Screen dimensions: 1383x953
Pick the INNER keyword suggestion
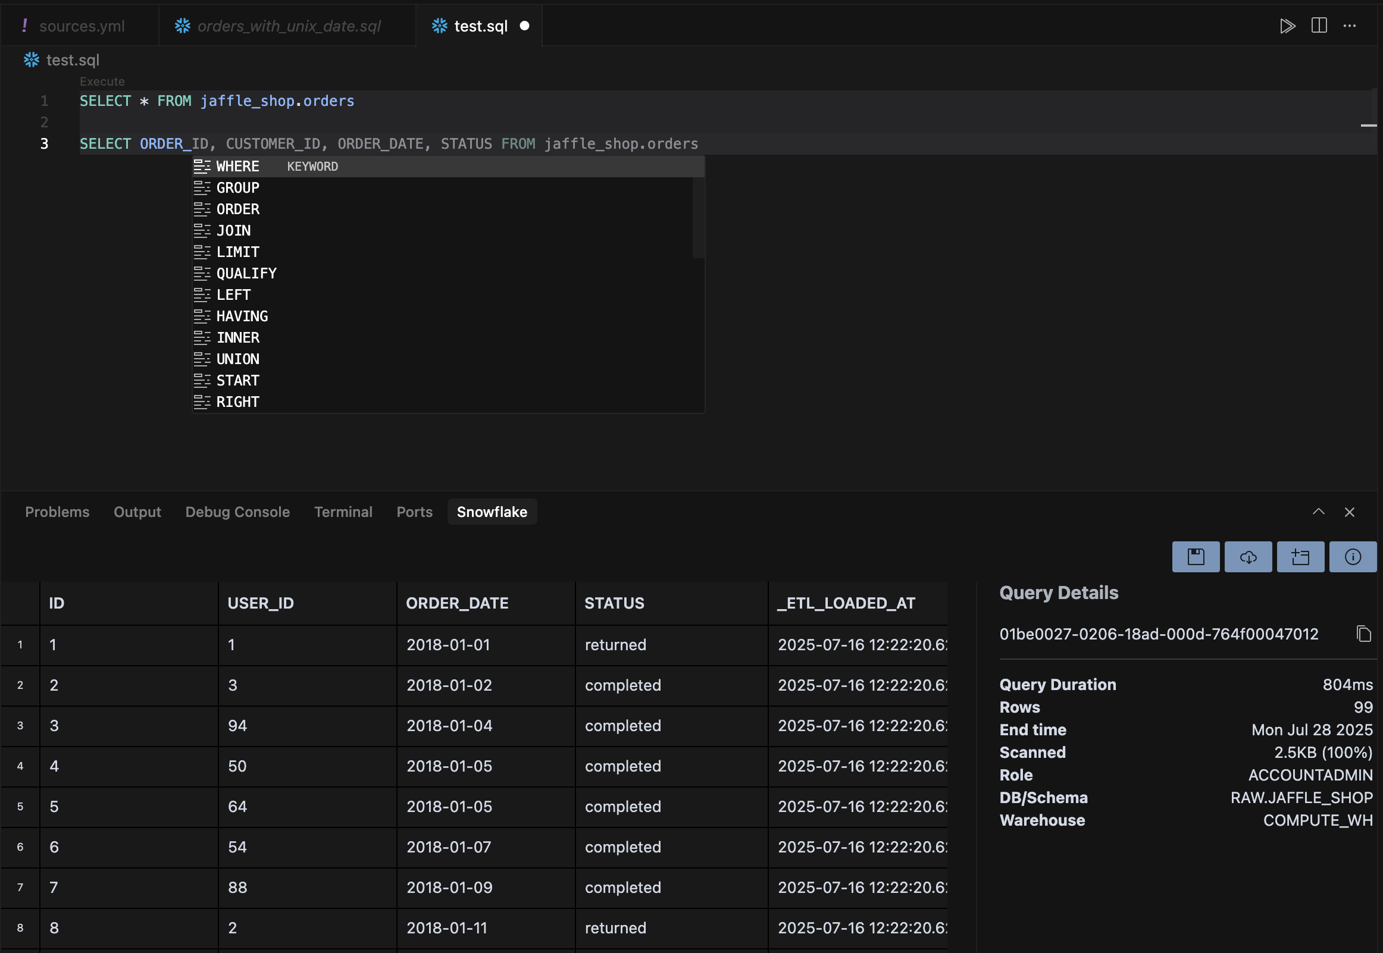pos(448,338)
